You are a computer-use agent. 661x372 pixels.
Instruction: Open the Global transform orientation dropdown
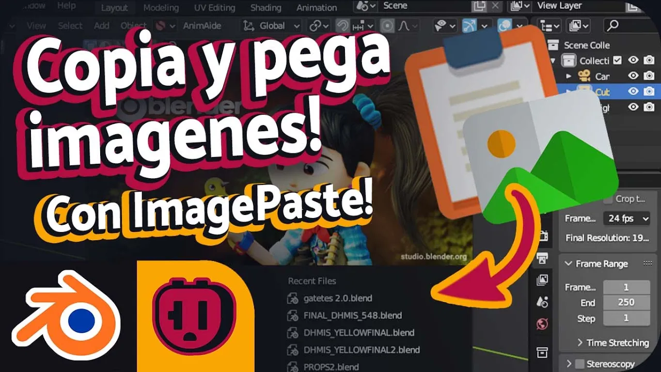tap(272, 25)
